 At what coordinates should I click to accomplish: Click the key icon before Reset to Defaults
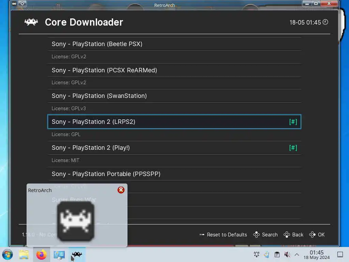pos(202,235)
